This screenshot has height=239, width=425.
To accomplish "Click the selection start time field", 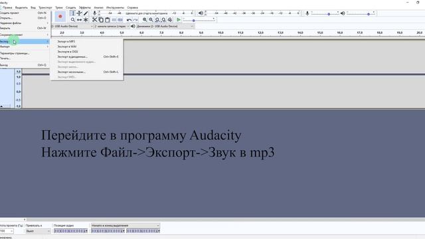I will coord(107,231).
